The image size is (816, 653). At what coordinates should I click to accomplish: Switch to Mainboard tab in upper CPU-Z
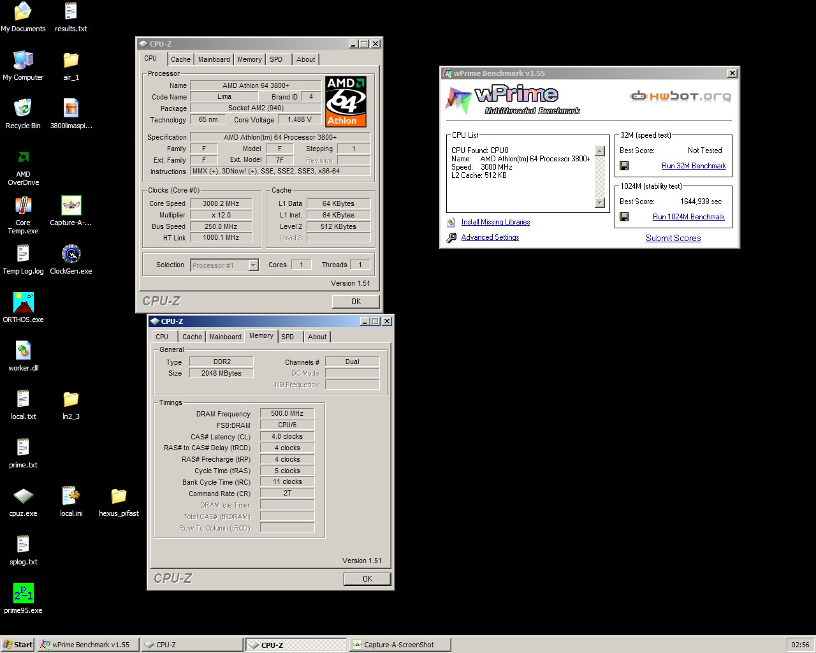214,59
